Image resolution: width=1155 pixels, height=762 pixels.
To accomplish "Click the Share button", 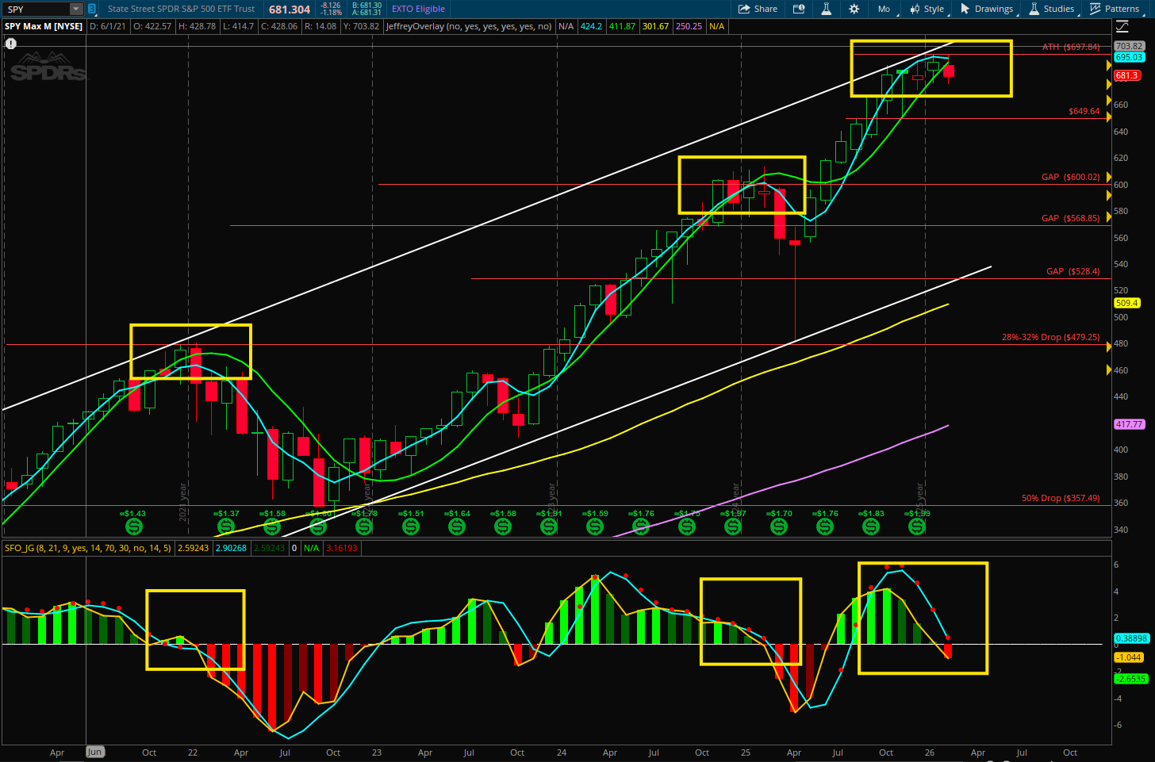I will [758, 9].
